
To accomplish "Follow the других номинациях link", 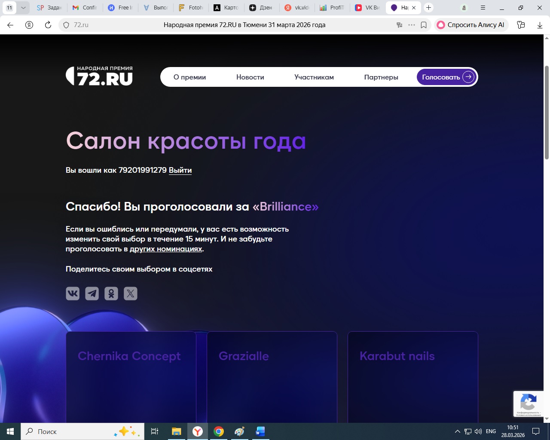I will coord(166,249).
